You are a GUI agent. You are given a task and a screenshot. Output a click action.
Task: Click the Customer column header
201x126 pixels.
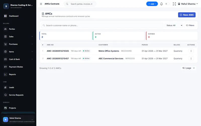(x=103, y=45)
